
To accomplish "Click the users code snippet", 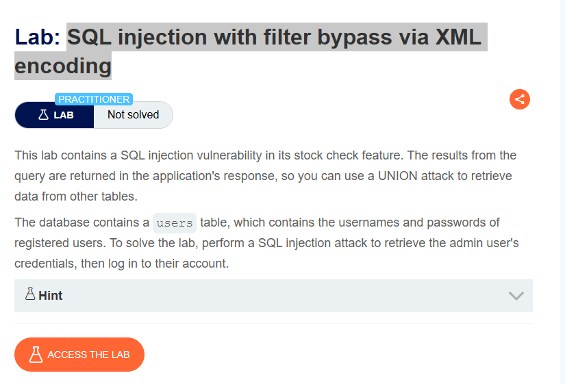I will (175, 223).
